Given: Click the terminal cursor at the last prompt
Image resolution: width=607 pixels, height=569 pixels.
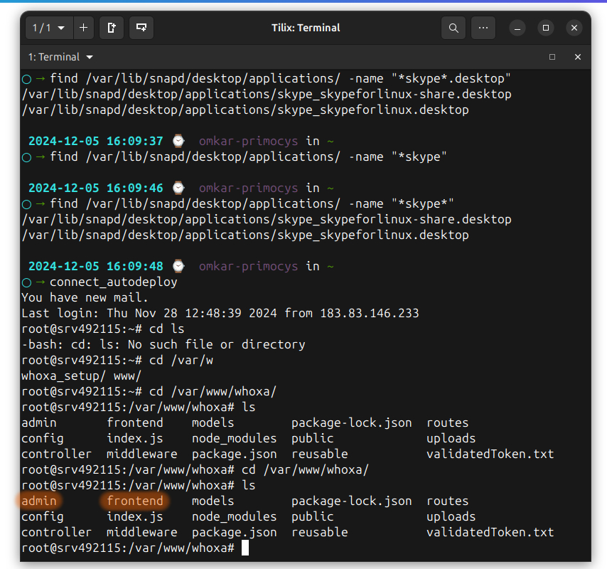Looking at the screenshot, I should click(x=245, y=548).
